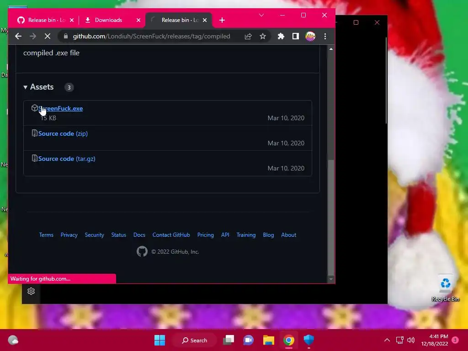Click the site lock icon
This screenshot has width=468, height=351.
pos(66,36)
